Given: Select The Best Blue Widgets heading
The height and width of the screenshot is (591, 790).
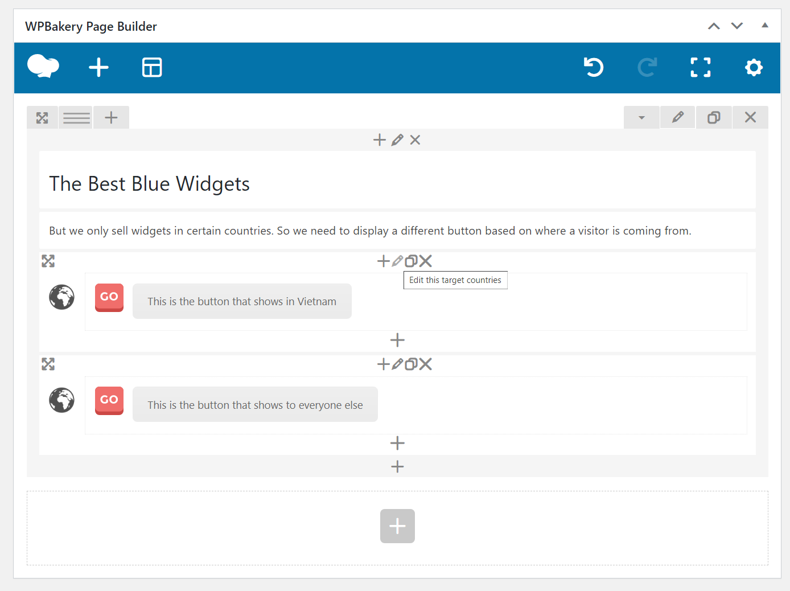Looking at the screenshot, I should (x=149, y=184).
